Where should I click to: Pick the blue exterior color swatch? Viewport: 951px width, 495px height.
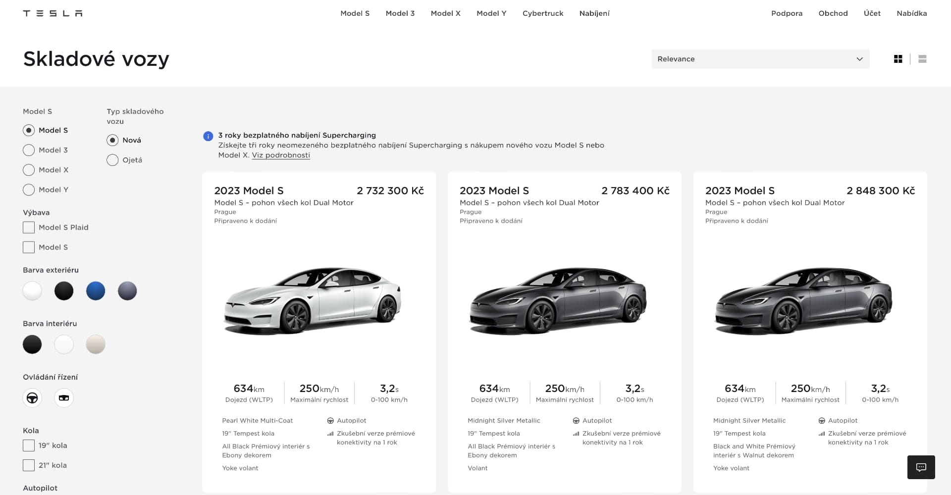[96, 291]
